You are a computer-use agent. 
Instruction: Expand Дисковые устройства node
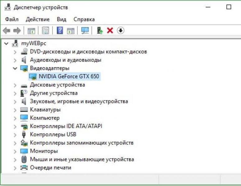point(15,85)
